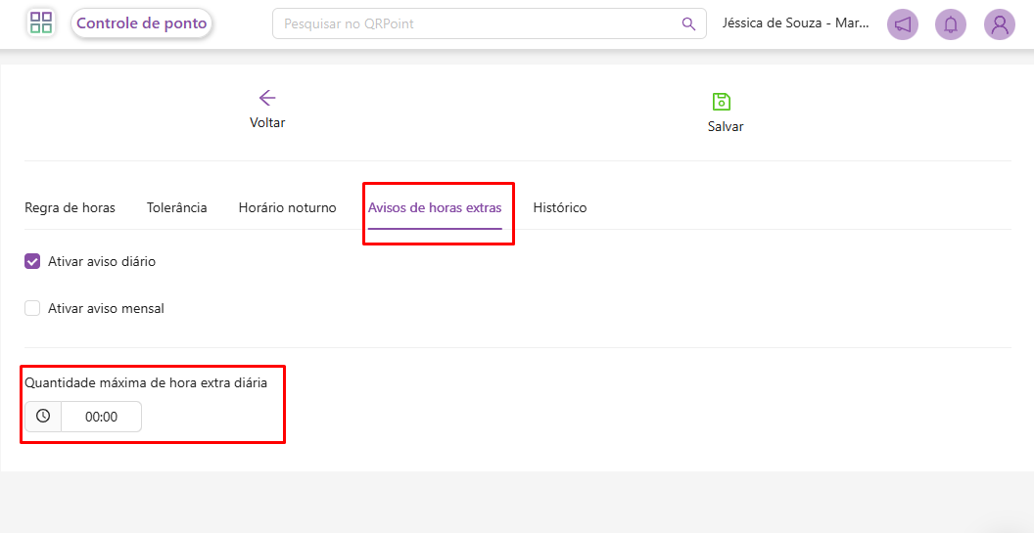Image resolution: width=1034 pixels, height=533 pixels.
Task: Click the Jéssica de Souza account name
Action: pyautogui.click(x=795, y=23)
